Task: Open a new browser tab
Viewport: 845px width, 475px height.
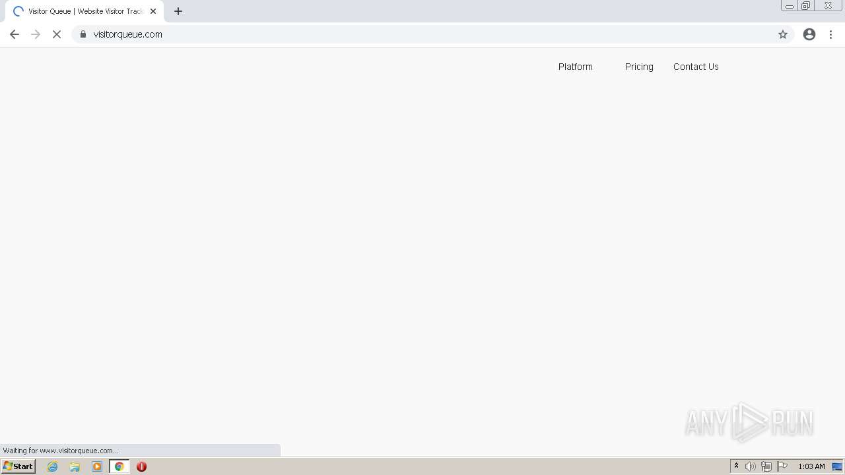Action: tap(178, 11)
